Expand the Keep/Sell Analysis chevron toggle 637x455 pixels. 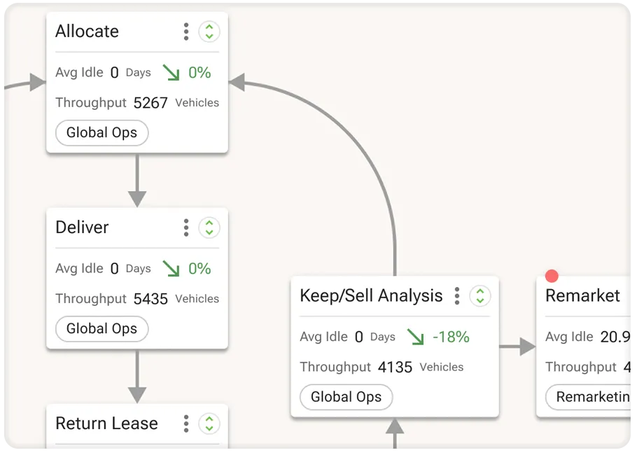click(480, 296)
